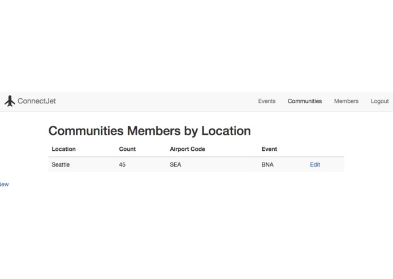Open the Communities nav item
Screen dimensions: 393x279
305,101
